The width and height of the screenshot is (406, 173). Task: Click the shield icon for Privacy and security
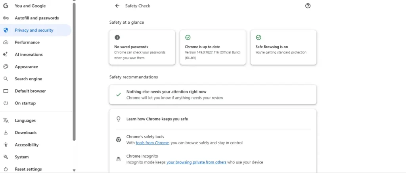(6, 30)
